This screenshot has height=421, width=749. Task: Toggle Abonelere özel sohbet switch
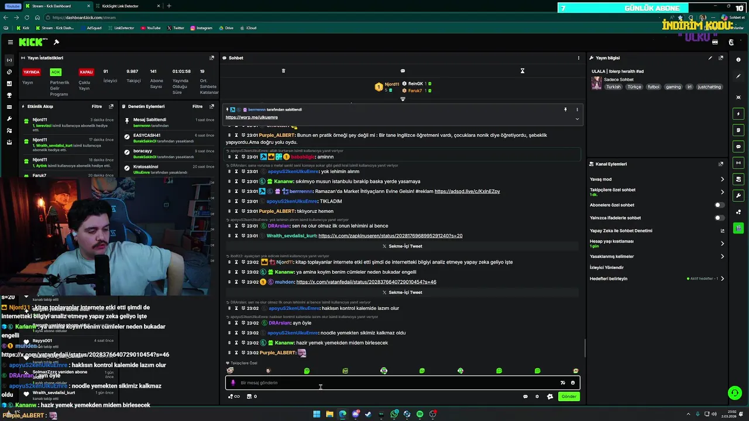pyautogui.click(x=719, y=205)
